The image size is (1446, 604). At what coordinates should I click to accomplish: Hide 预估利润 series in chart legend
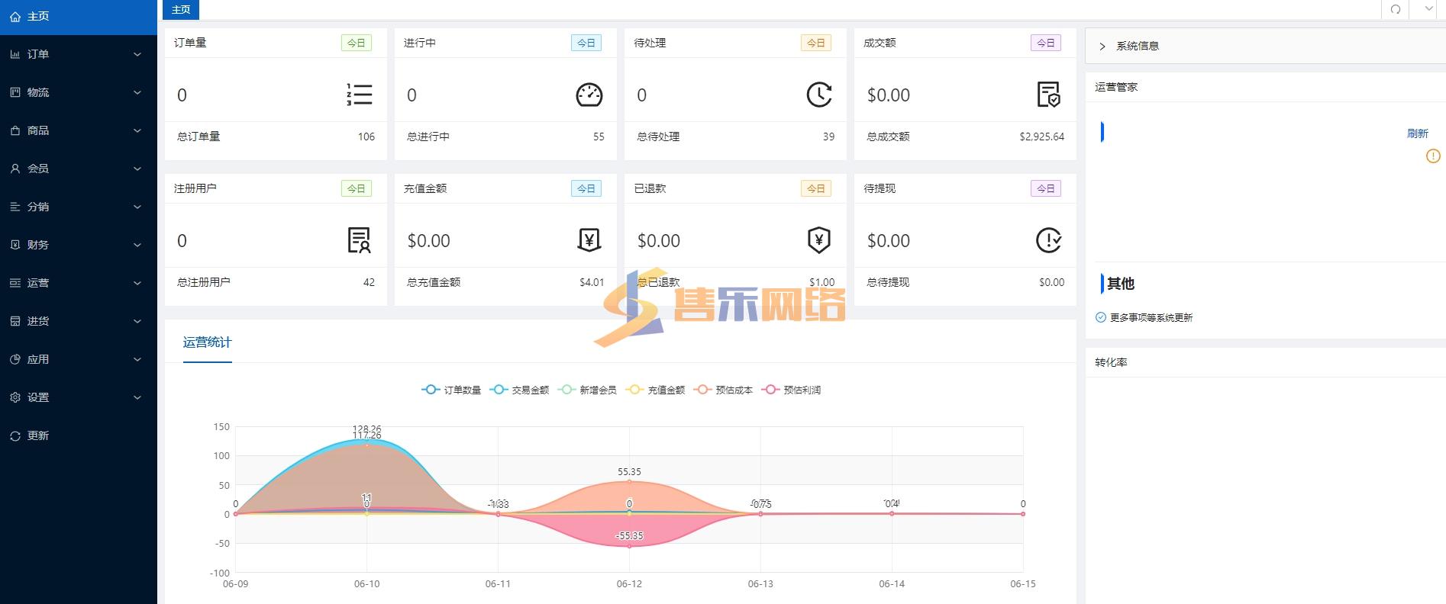point(792,390)
